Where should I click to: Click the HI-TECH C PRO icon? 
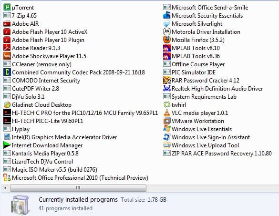pos(7,113)
